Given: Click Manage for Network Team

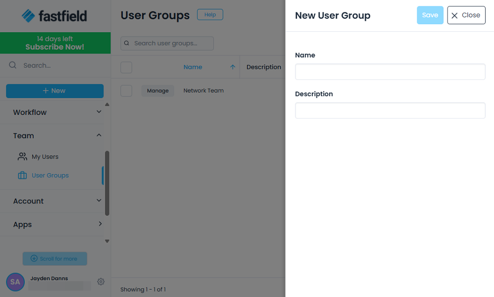Looking at the screenshot, I should [158, 91].
